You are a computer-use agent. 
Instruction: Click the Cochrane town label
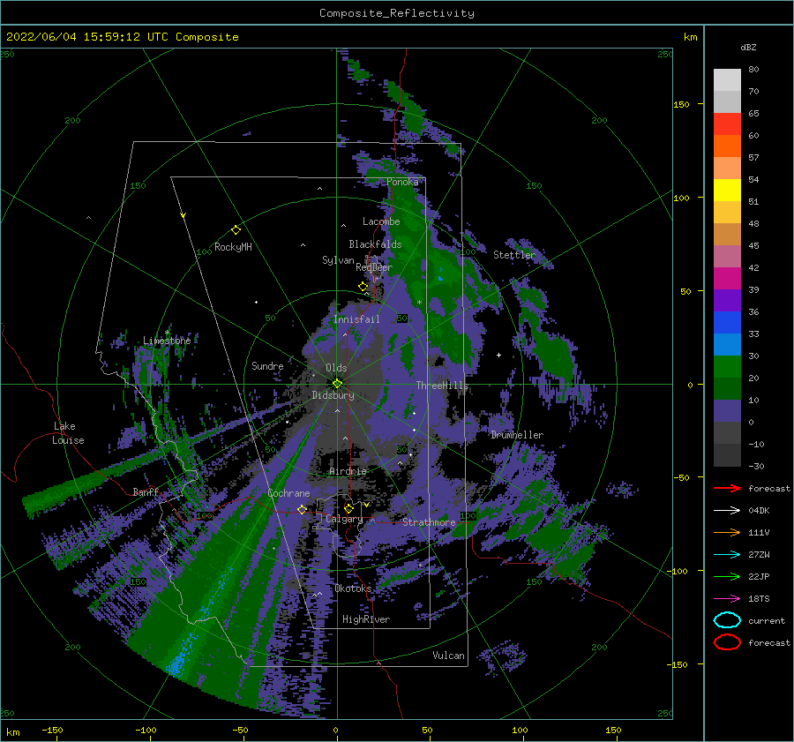[x=288, y=493]
